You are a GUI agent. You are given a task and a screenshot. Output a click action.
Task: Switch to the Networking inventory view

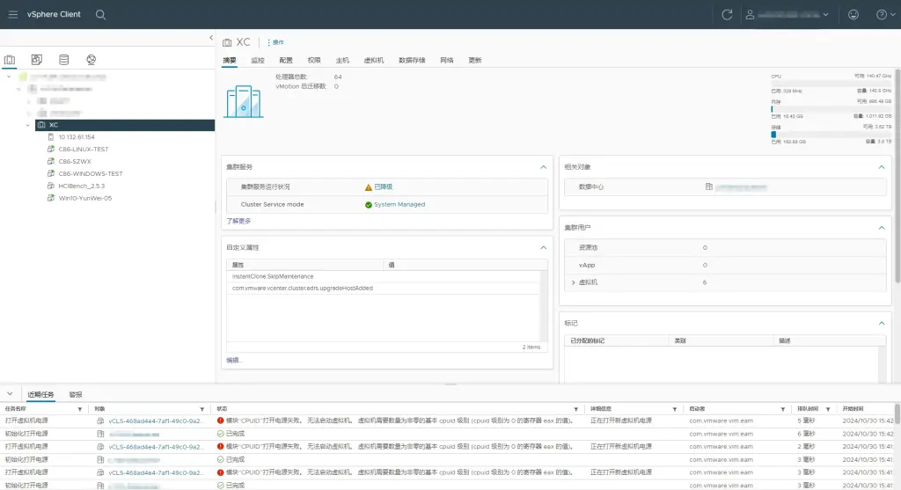click(91, 60)
